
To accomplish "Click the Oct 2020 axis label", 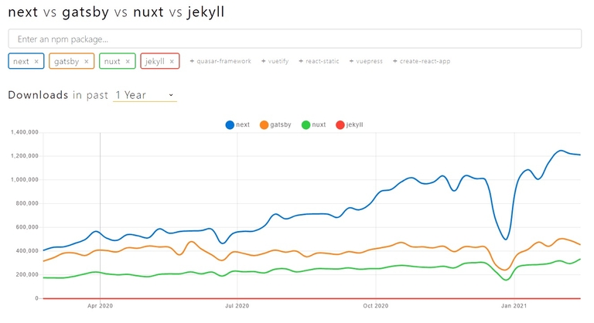I will 374,306.
